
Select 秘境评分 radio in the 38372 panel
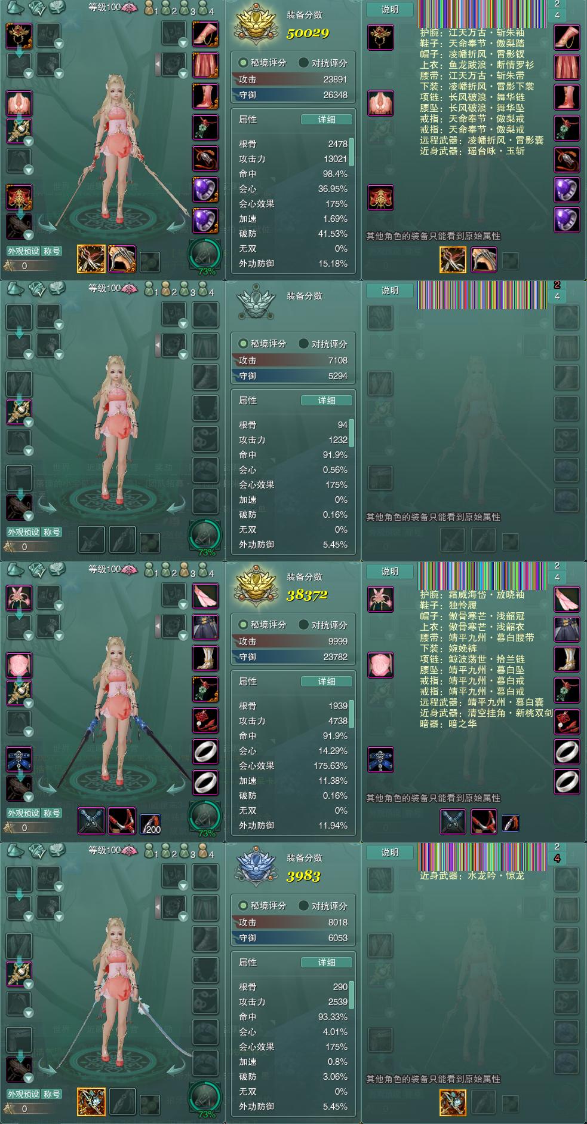pos(243,624)
